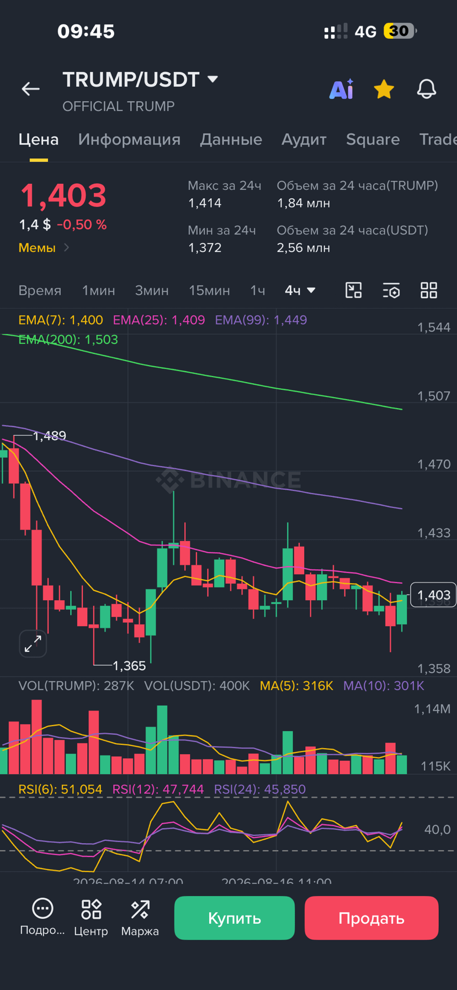Open the chart drawing tools icon
The image size is (457, 990).
click(x=353, y=290)
